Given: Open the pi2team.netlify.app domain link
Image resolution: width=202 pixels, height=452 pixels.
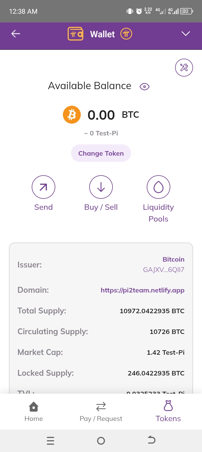Looking at the screenshot, I should [x=143, y=290].
